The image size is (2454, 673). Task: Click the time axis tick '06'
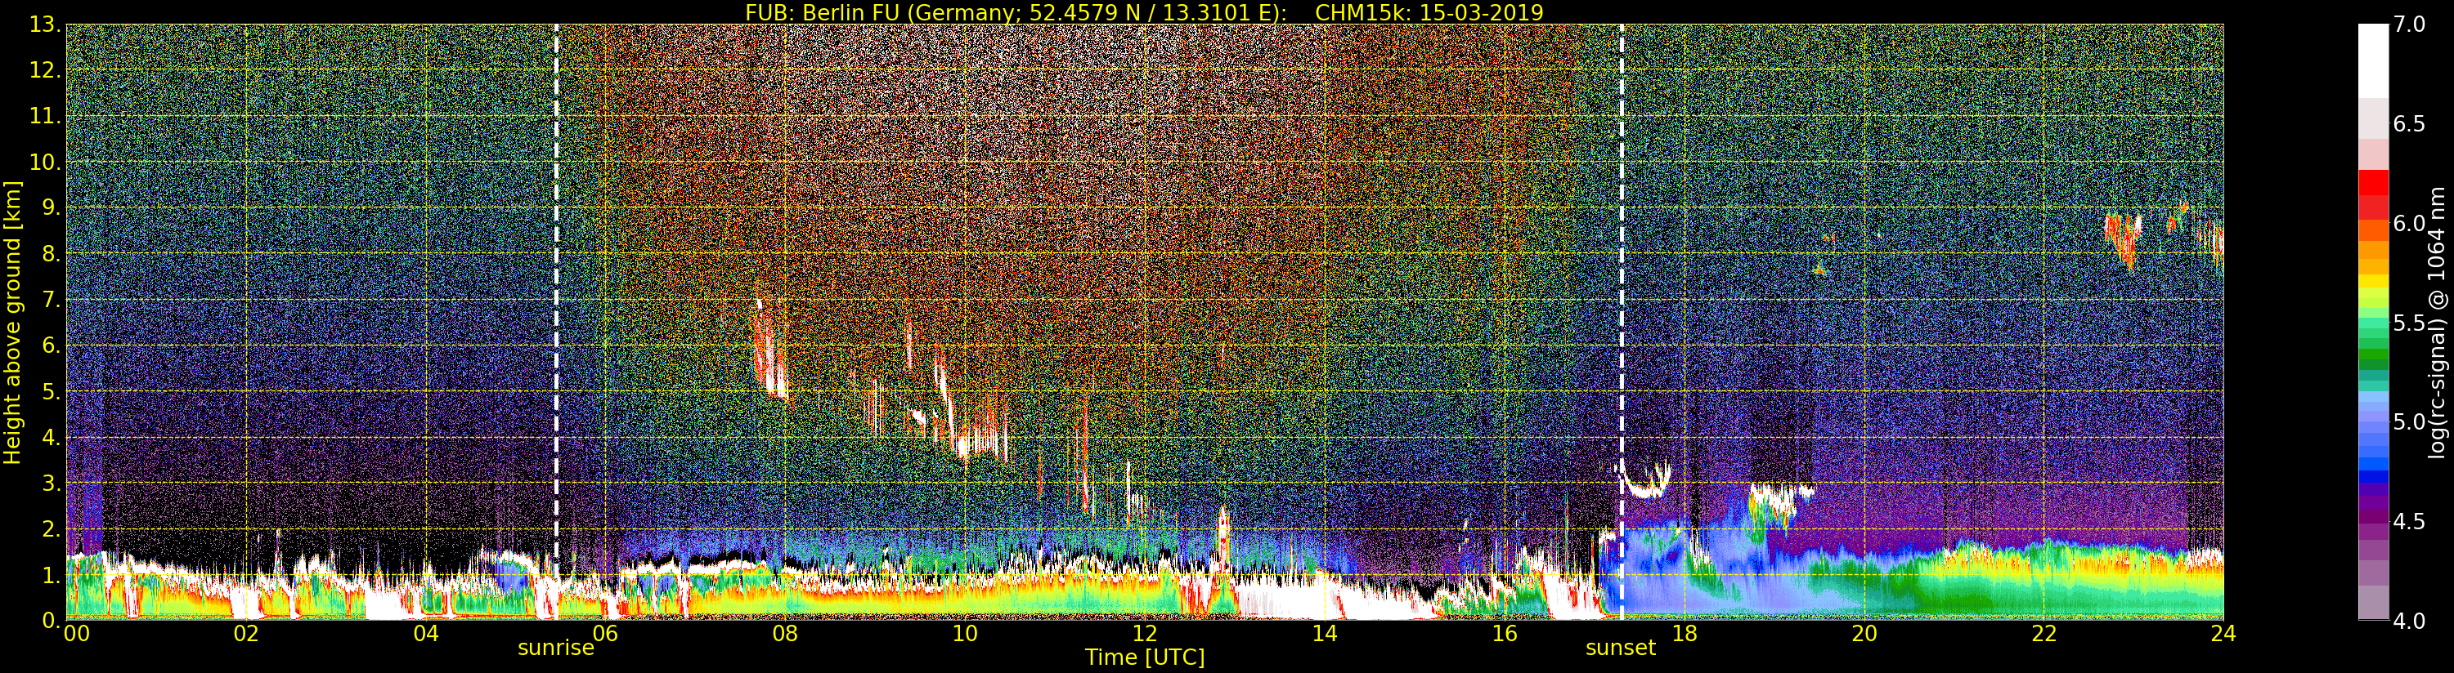coord(605,633)
